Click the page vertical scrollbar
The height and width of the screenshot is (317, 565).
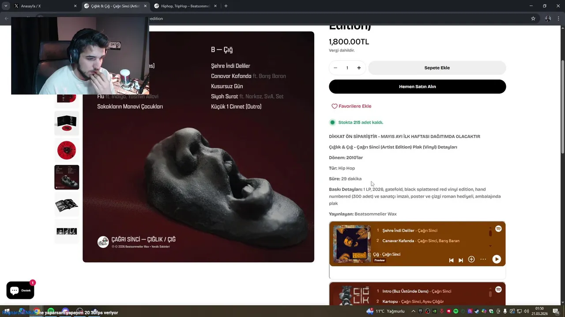(x=562, y=107)
